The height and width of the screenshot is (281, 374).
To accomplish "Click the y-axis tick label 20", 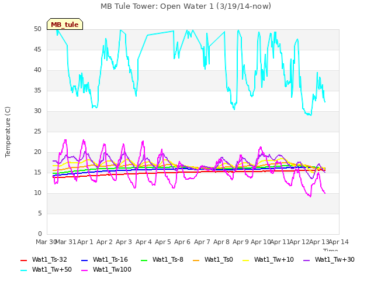I will 37,152.
